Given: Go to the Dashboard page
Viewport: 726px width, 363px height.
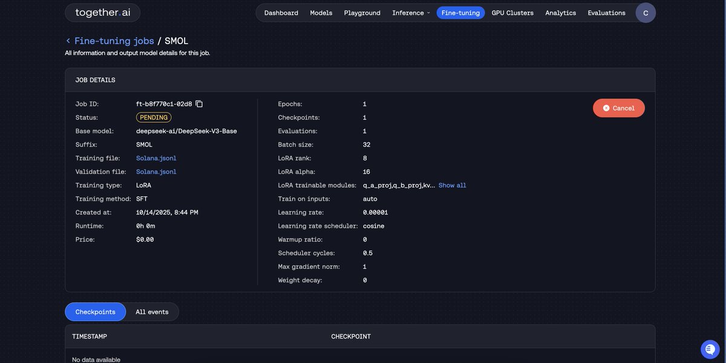Looking at the screenshot, I should pos(281,13).
